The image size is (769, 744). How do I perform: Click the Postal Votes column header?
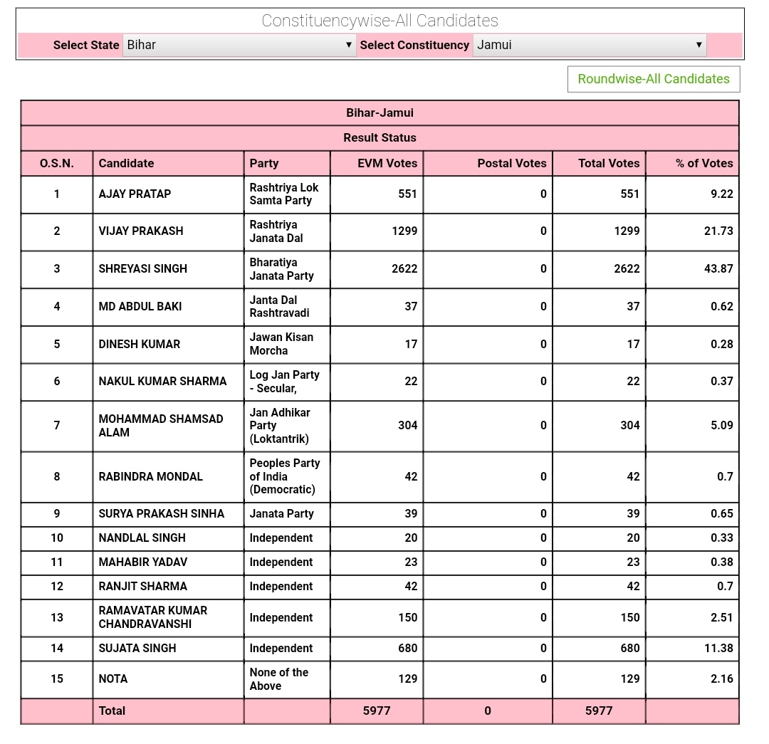tap(511, 163)
